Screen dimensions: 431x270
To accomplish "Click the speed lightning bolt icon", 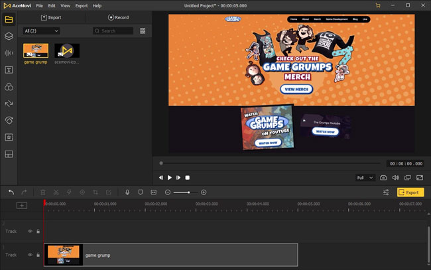I will click(69, 192).
